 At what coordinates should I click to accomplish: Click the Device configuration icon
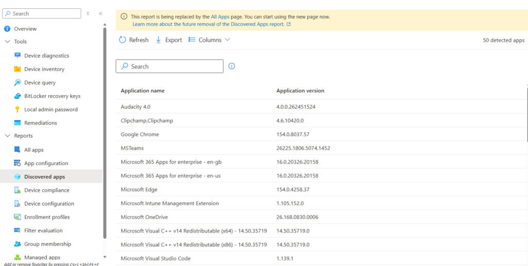tap(17, 204)
